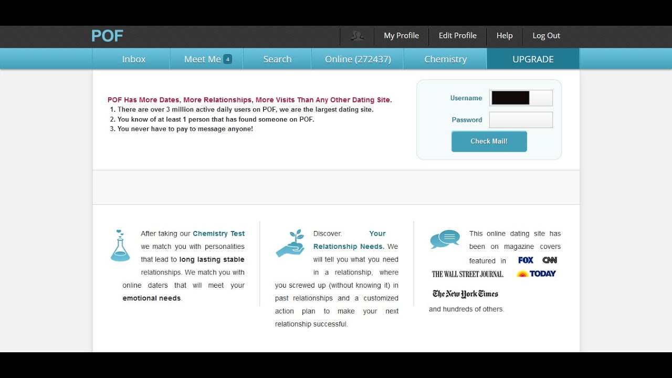
Task: Open the Meet Me tab
Action: [x=207, y=59]
